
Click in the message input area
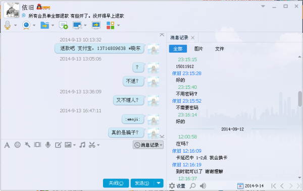tap(83, 163)
